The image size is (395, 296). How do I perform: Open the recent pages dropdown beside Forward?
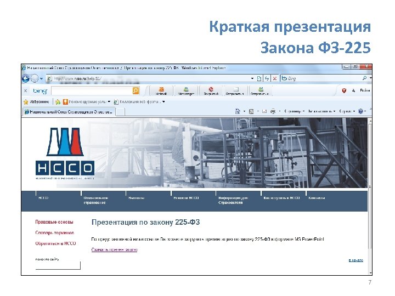click(x=42, y=79)
